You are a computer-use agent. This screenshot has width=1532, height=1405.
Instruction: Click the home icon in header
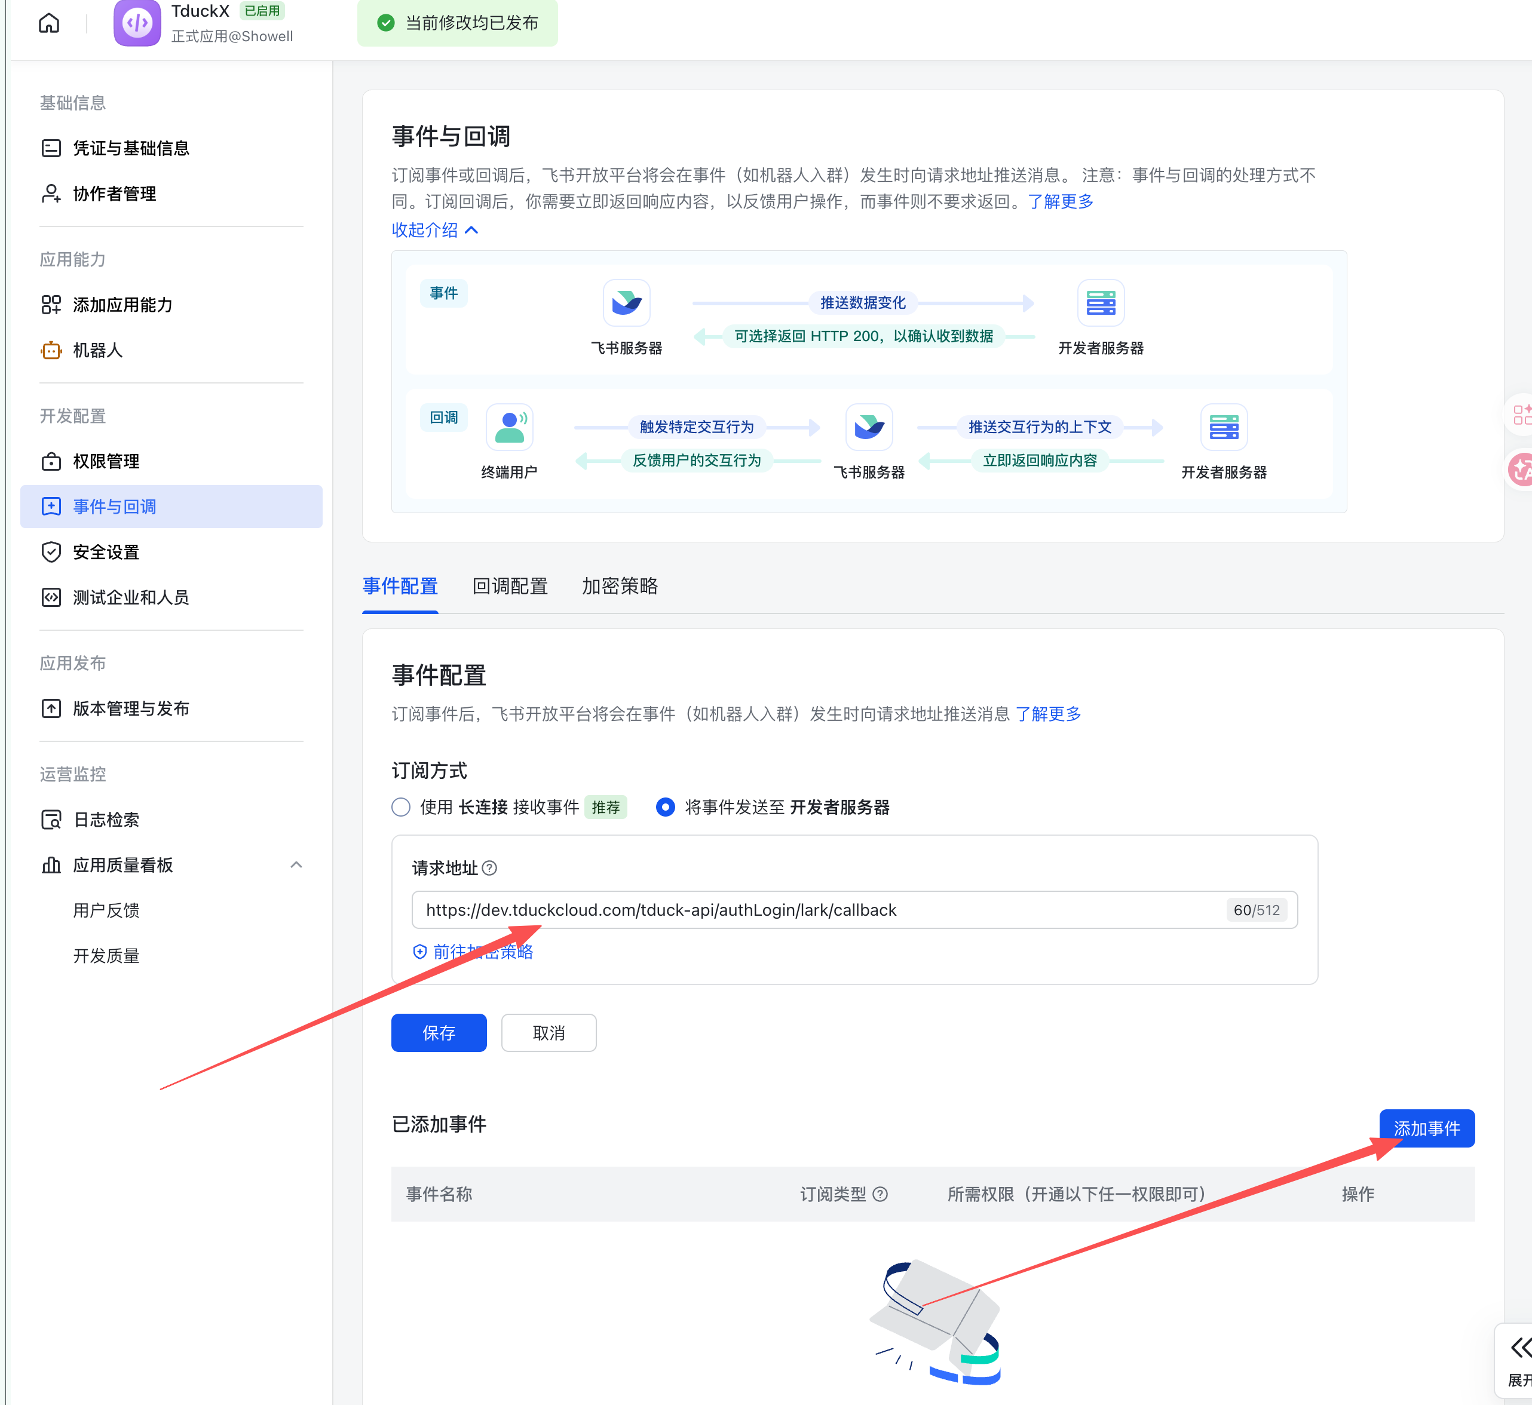click(x=48, y=23)
